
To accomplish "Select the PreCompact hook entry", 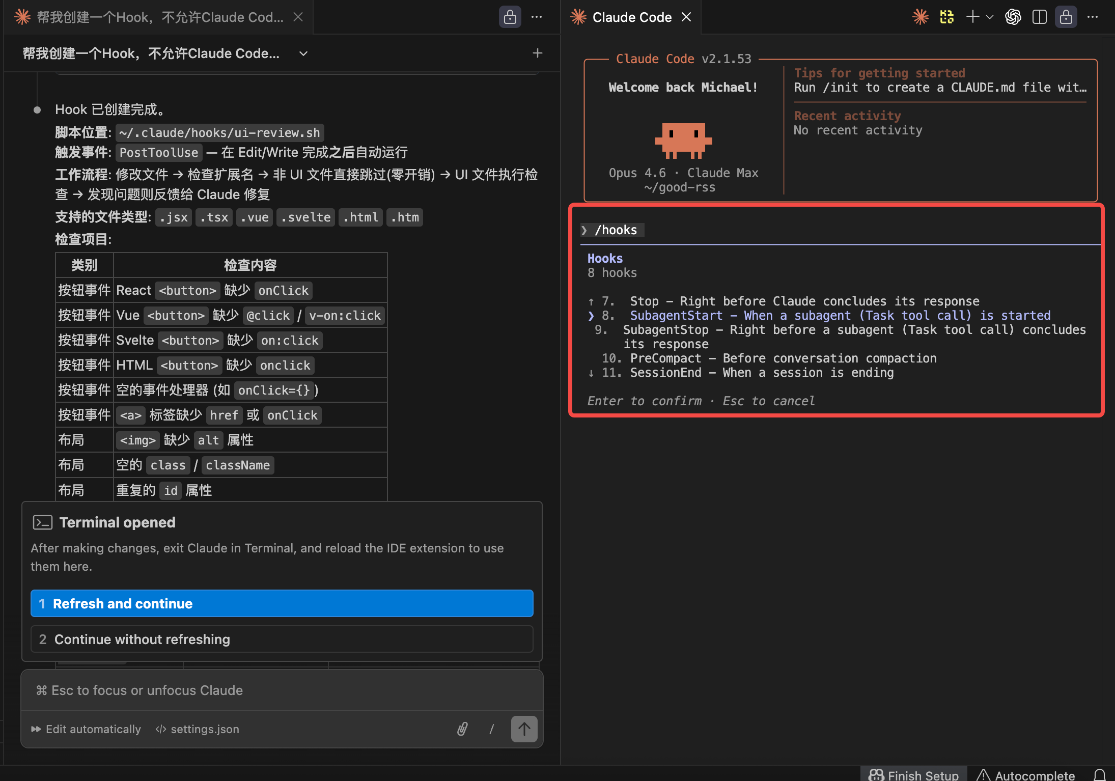I will (769, 358).
